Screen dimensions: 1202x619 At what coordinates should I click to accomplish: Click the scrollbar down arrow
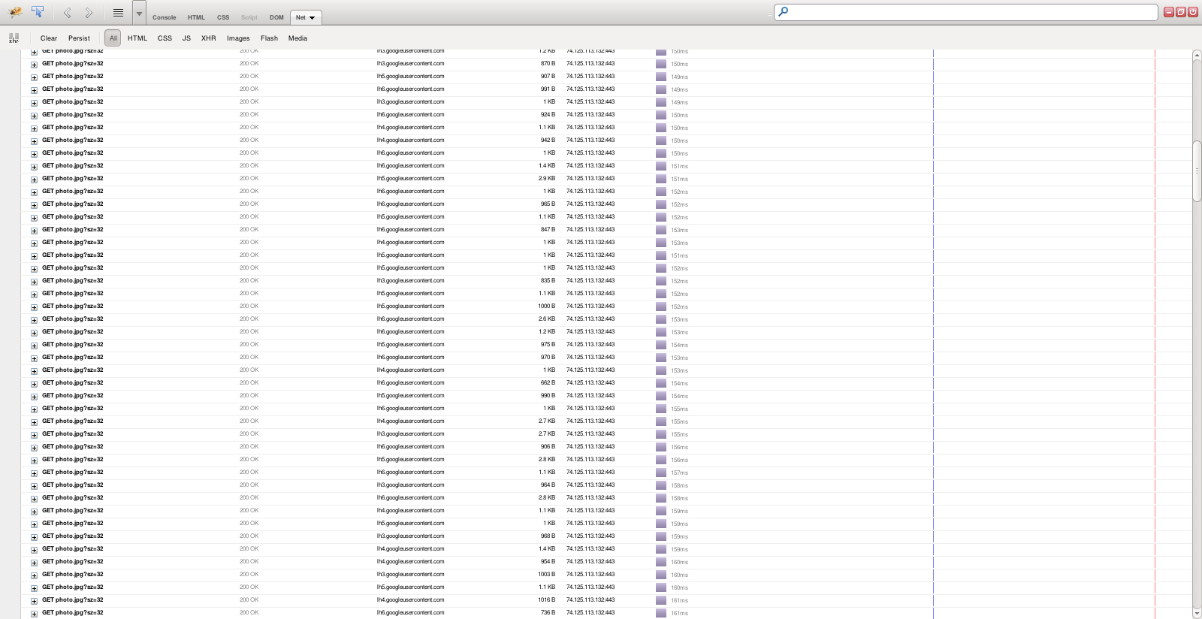click(1197, 613)
